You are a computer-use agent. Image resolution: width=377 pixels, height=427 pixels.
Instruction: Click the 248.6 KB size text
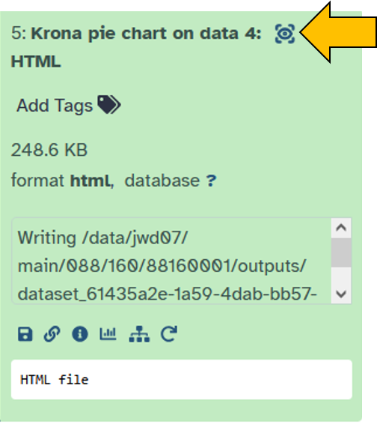[x=49, y=150]
